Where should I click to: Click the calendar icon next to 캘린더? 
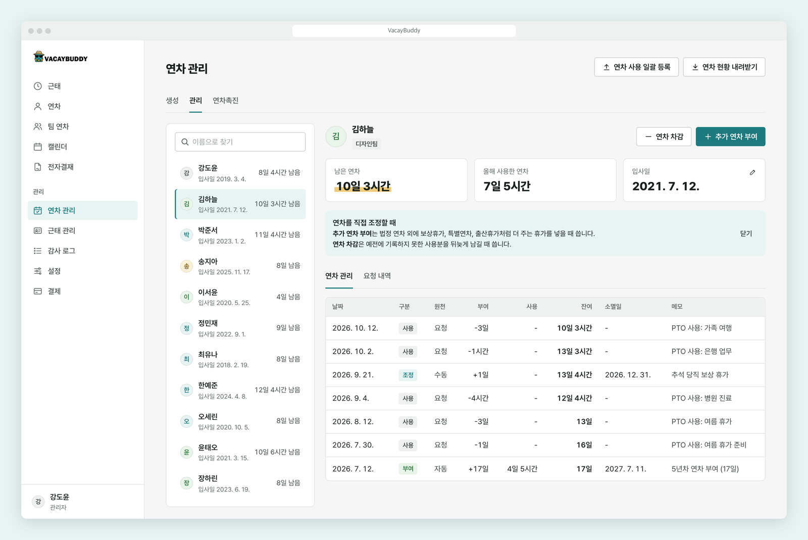coord(38,147)
